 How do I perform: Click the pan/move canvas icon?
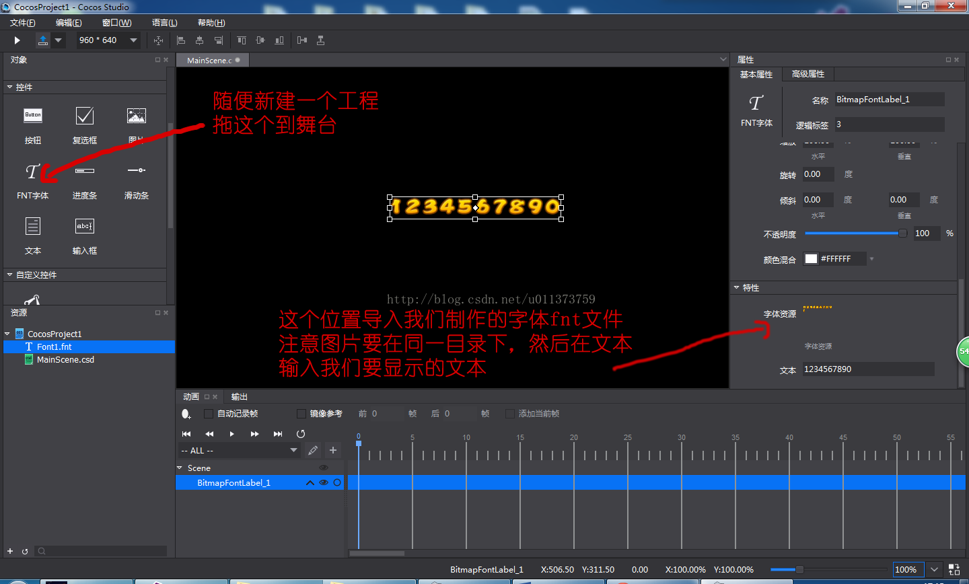click(159, 40)
